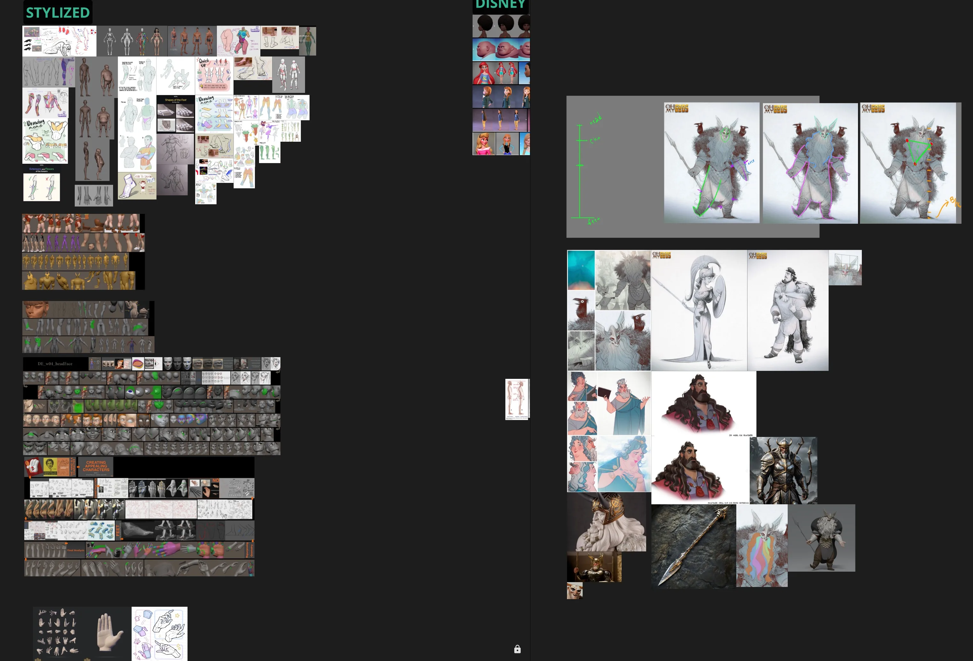
Task: Select the afro hairstyle character heads image
Action: coord(501,26)
